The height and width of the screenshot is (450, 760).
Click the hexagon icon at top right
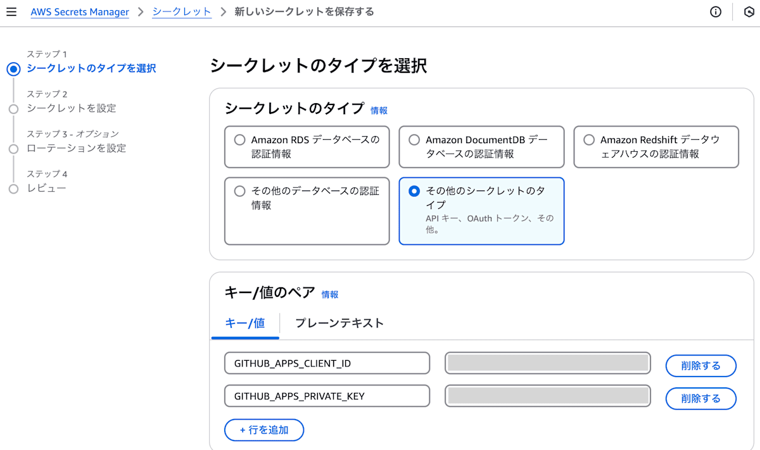(x=748, y=12)
